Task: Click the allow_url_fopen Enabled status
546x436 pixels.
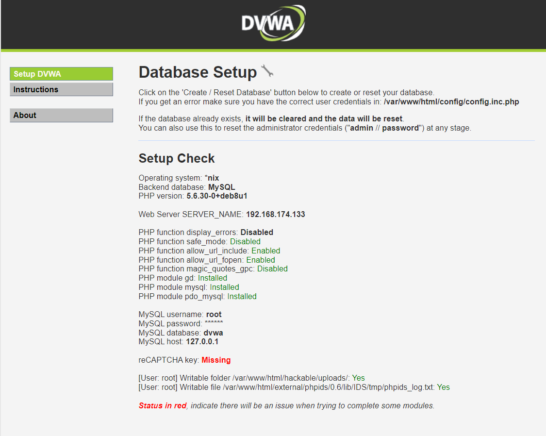Action: pos(261,260)
